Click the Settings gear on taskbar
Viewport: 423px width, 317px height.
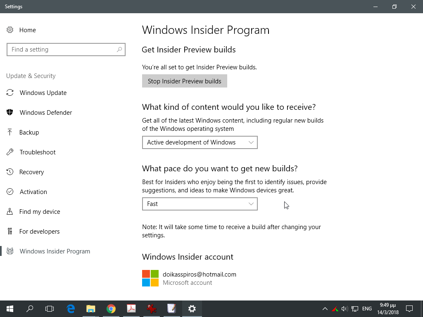(192, 309)
